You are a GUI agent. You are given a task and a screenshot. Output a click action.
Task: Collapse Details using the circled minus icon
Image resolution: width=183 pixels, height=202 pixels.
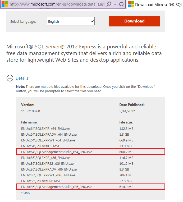(x=10, y=78)
